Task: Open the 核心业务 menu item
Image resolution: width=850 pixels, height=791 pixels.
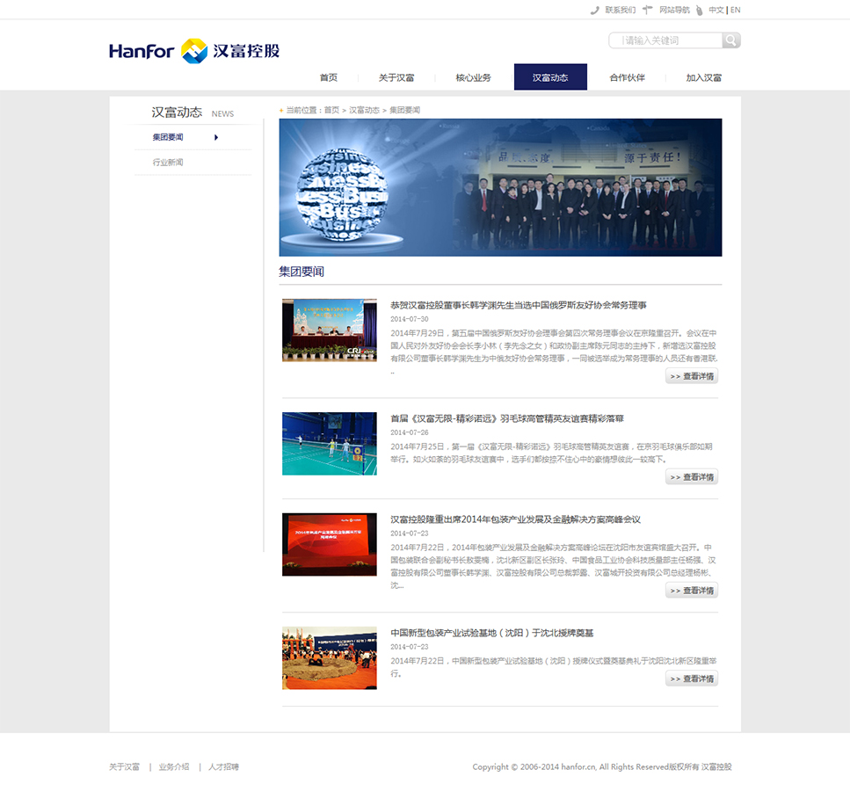Action: tap(473, 76)
